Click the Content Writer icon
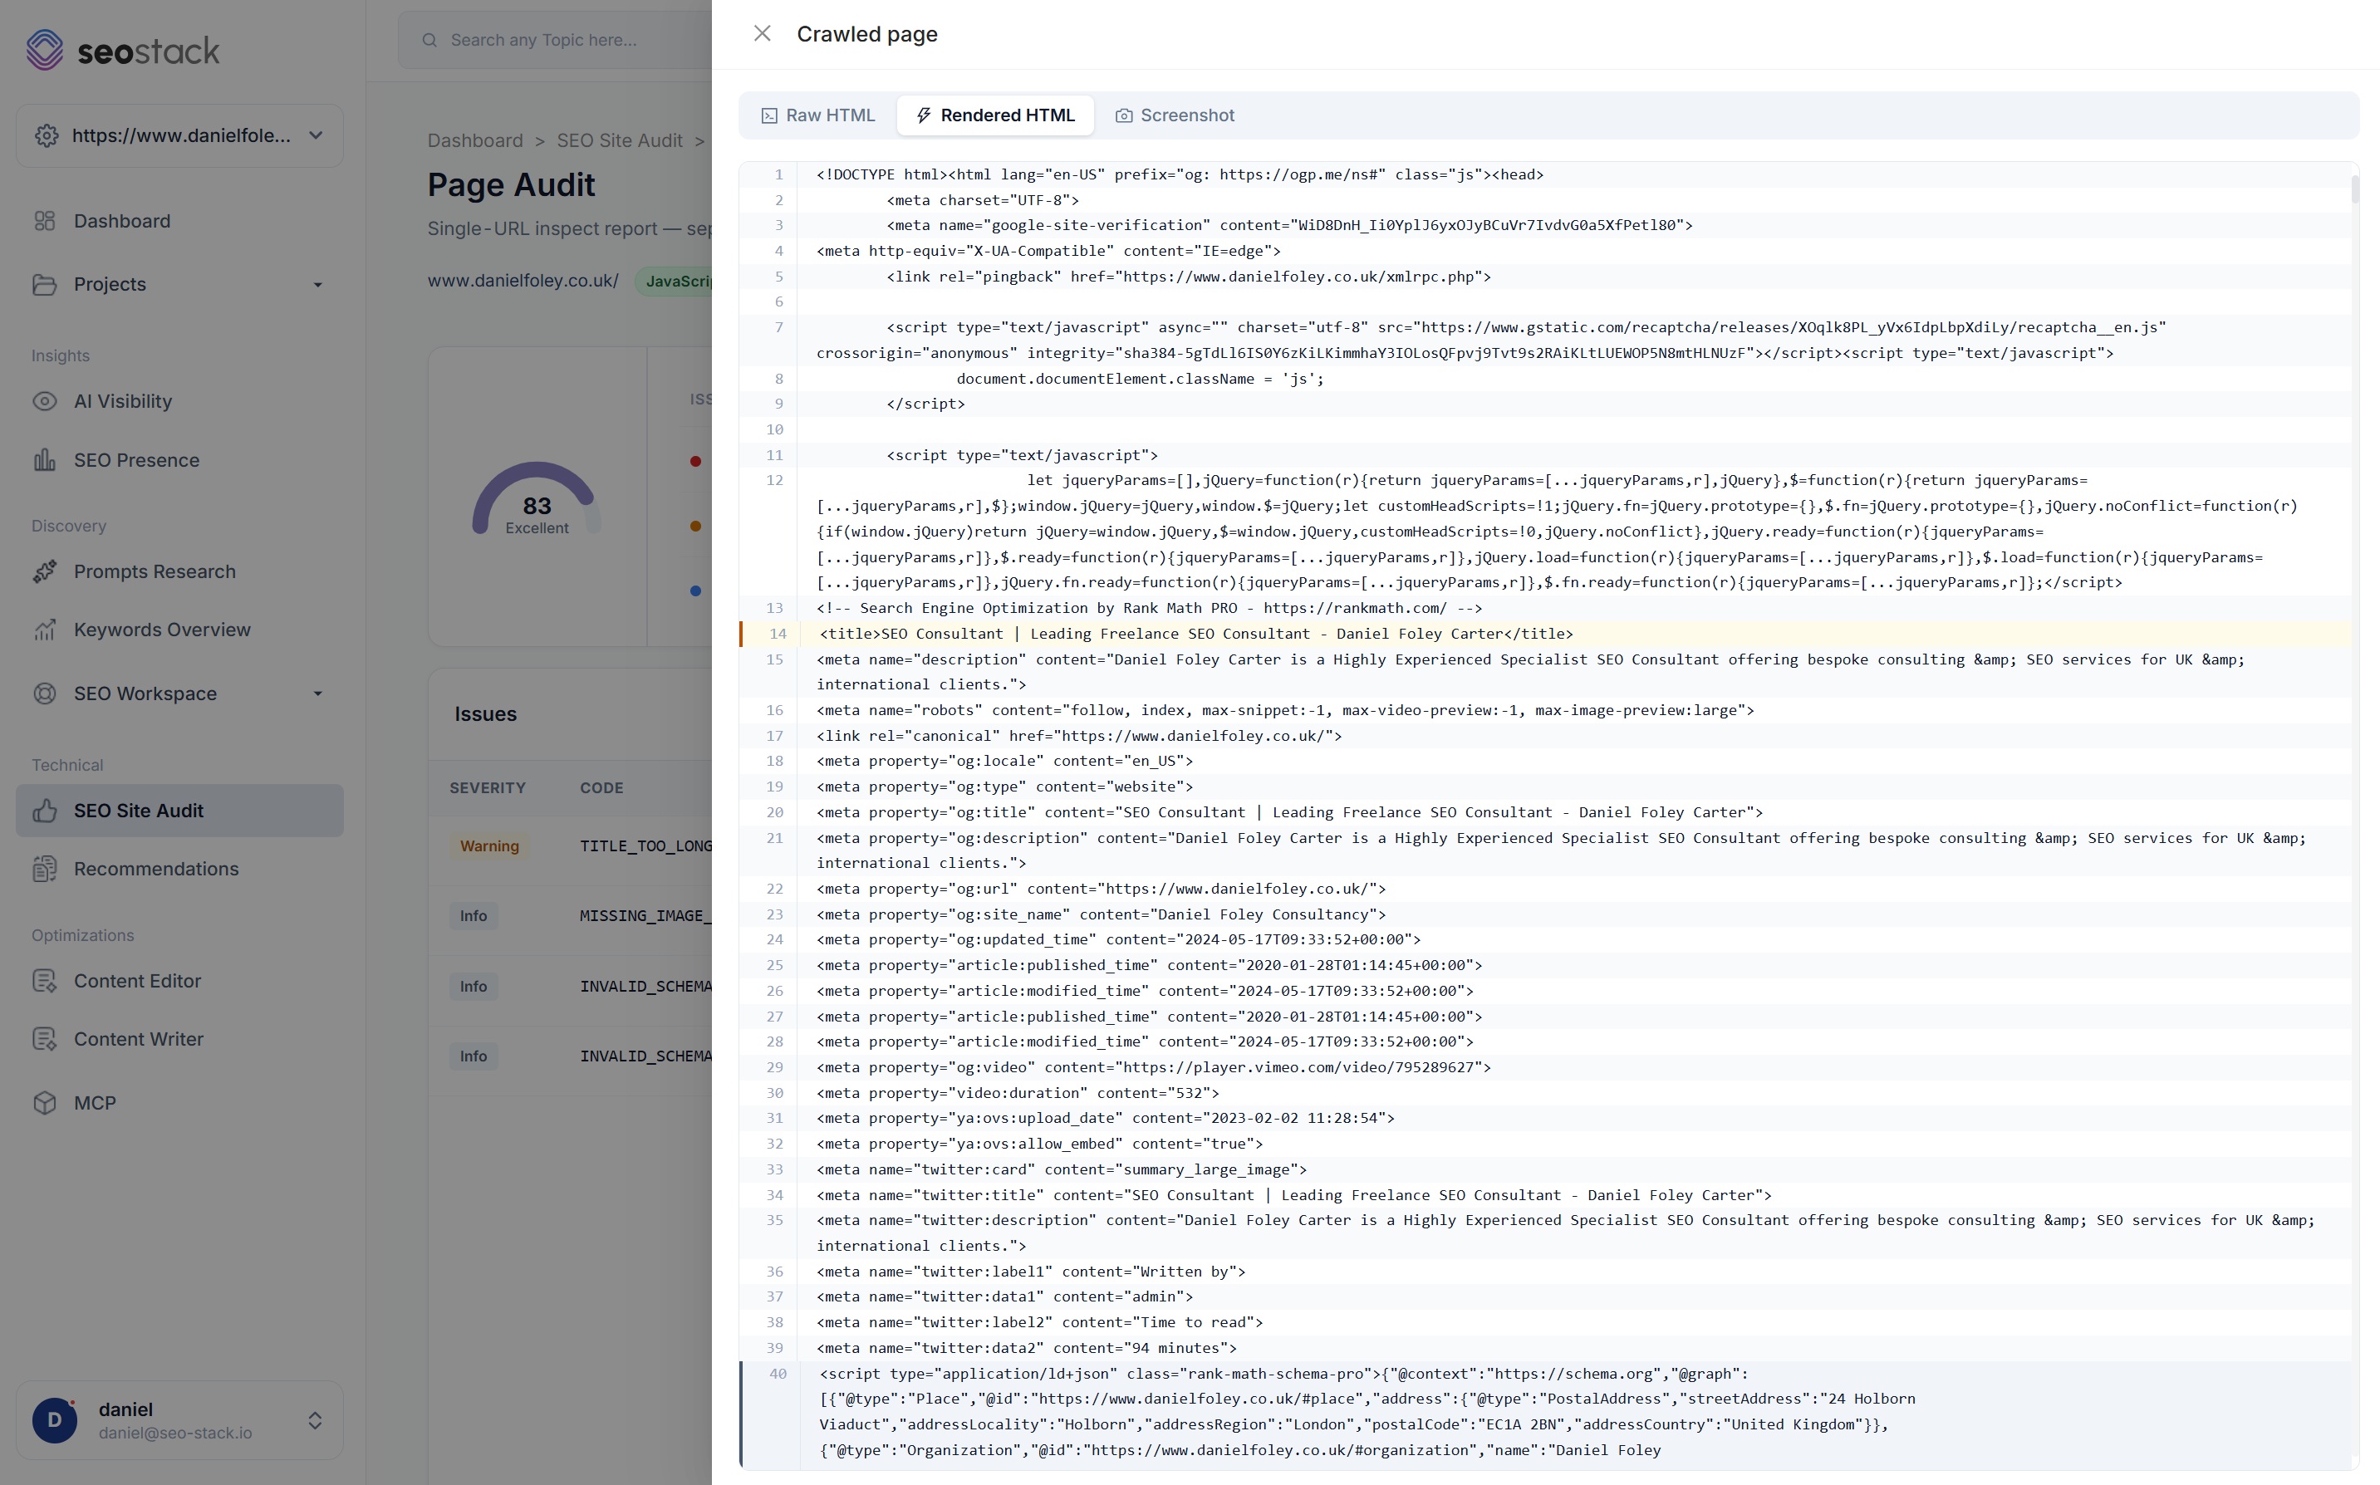The image size is (2380, 1485). (x=44, y=1039)
